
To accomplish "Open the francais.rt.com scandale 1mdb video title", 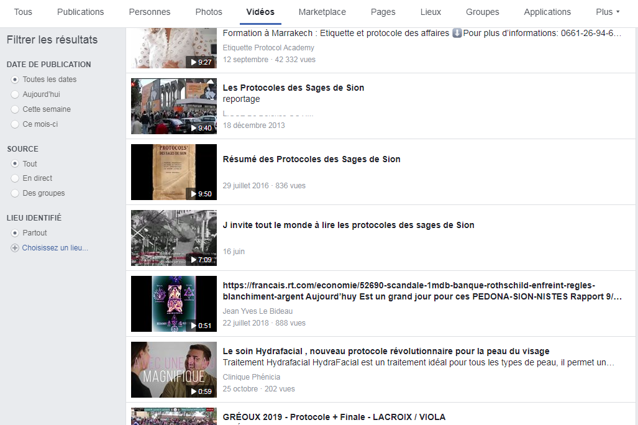I will point(422,291).
